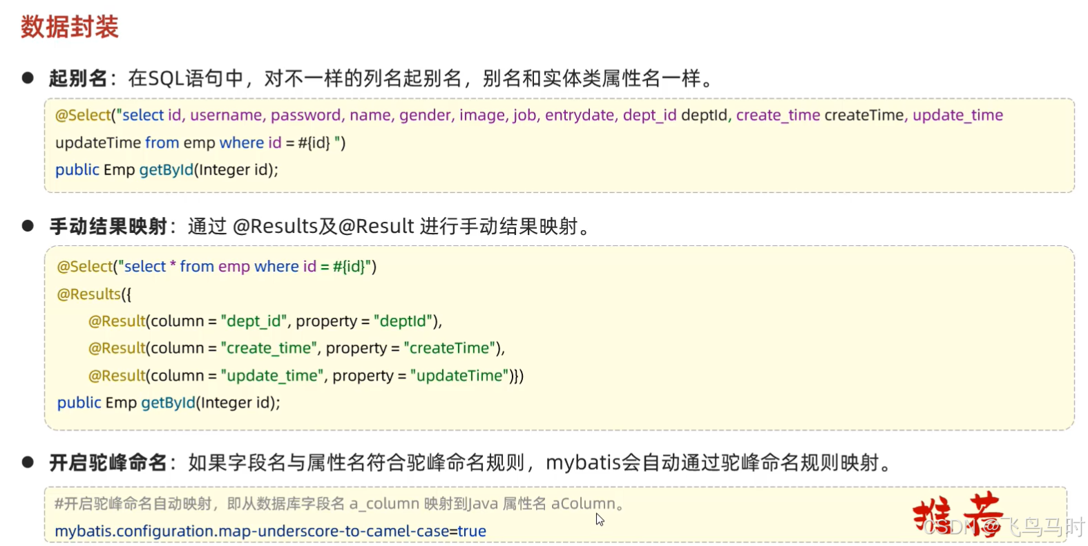The image size is (1088, 546).
Task: Click the text 通过 @Results及@Result 进行手动结果映射
Action: [388, 226]
